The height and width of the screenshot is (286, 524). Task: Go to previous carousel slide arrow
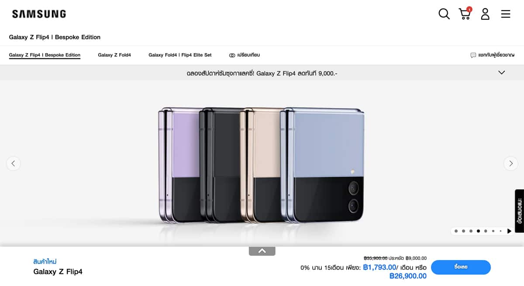coord(13,163)
